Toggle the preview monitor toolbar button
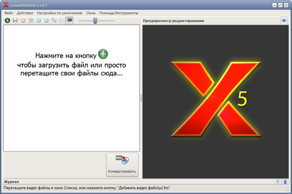 [70, 20]
